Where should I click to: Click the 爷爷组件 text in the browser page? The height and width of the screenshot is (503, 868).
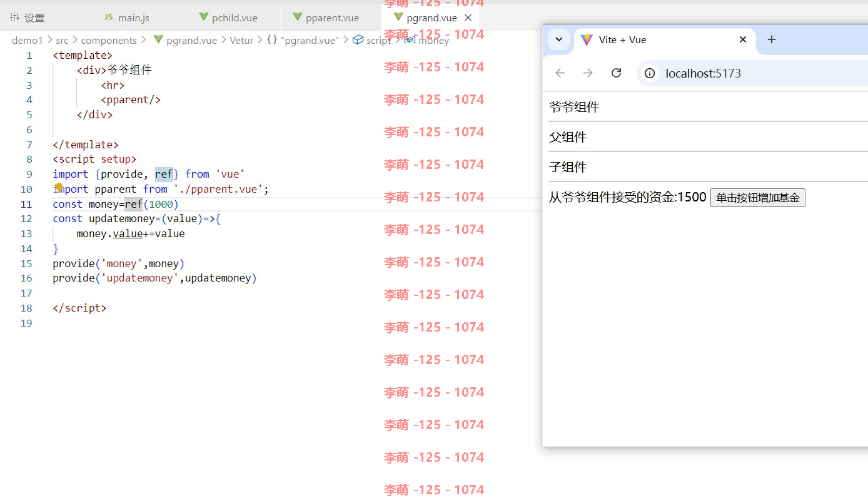[574, 107]
